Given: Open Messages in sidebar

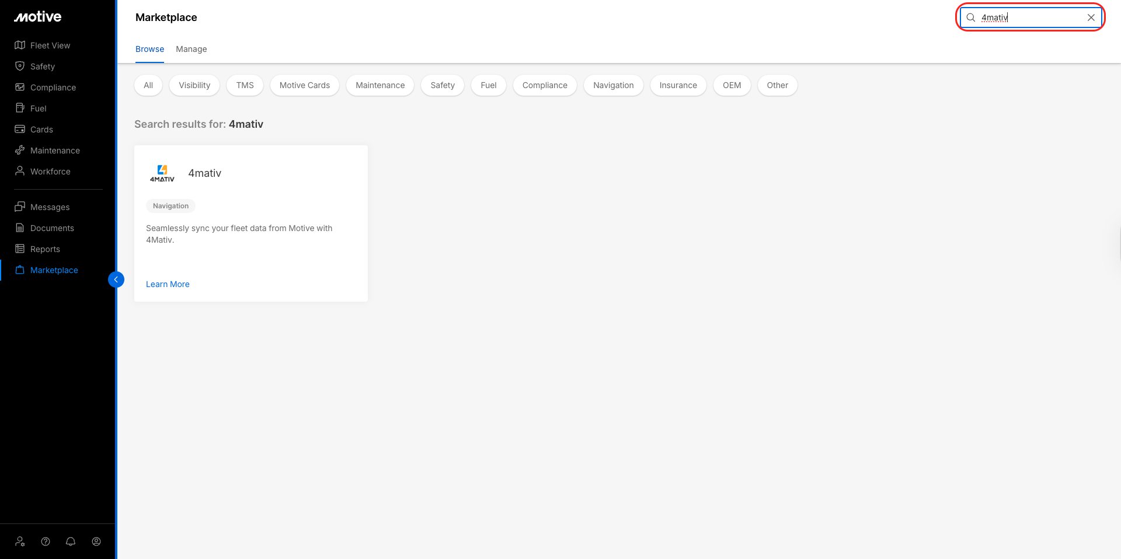Looking at the screenshot, I should tap(50, 207).
